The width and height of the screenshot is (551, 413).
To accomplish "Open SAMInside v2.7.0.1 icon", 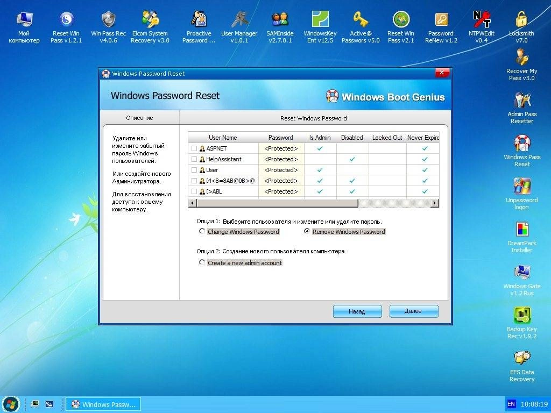I will (x=280, y=27).
